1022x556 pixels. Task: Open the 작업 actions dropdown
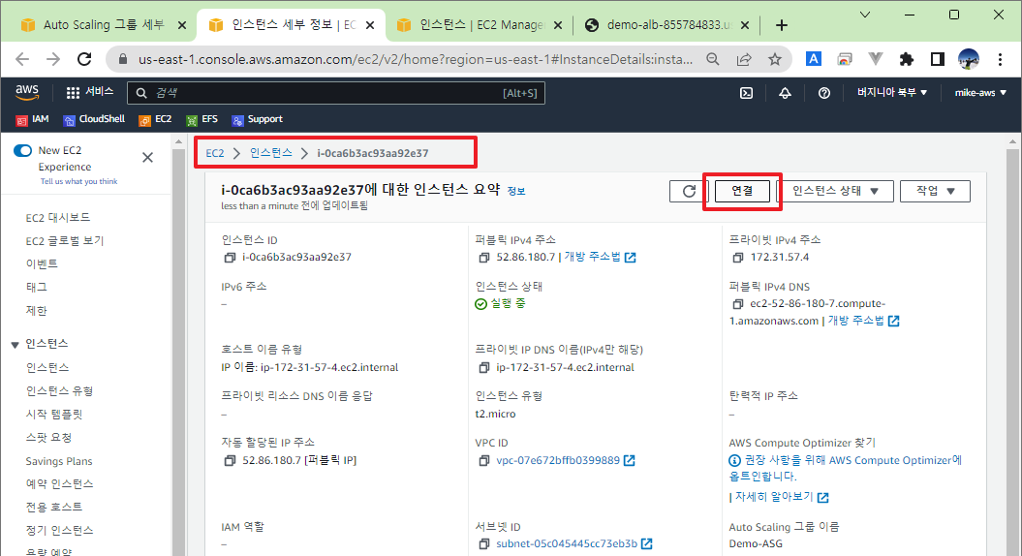click(935, 191)
